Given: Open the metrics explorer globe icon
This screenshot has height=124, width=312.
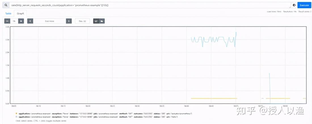Looking at the screenshot, I should tap(294, 5).
